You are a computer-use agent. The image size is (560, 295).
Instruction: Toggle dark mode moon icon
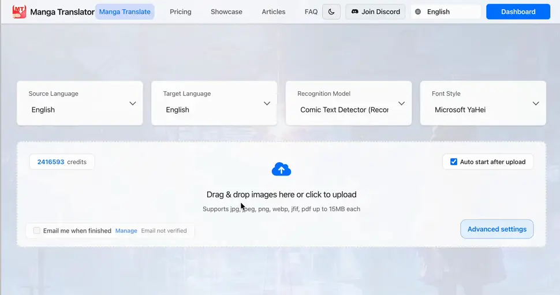point(331,12)
